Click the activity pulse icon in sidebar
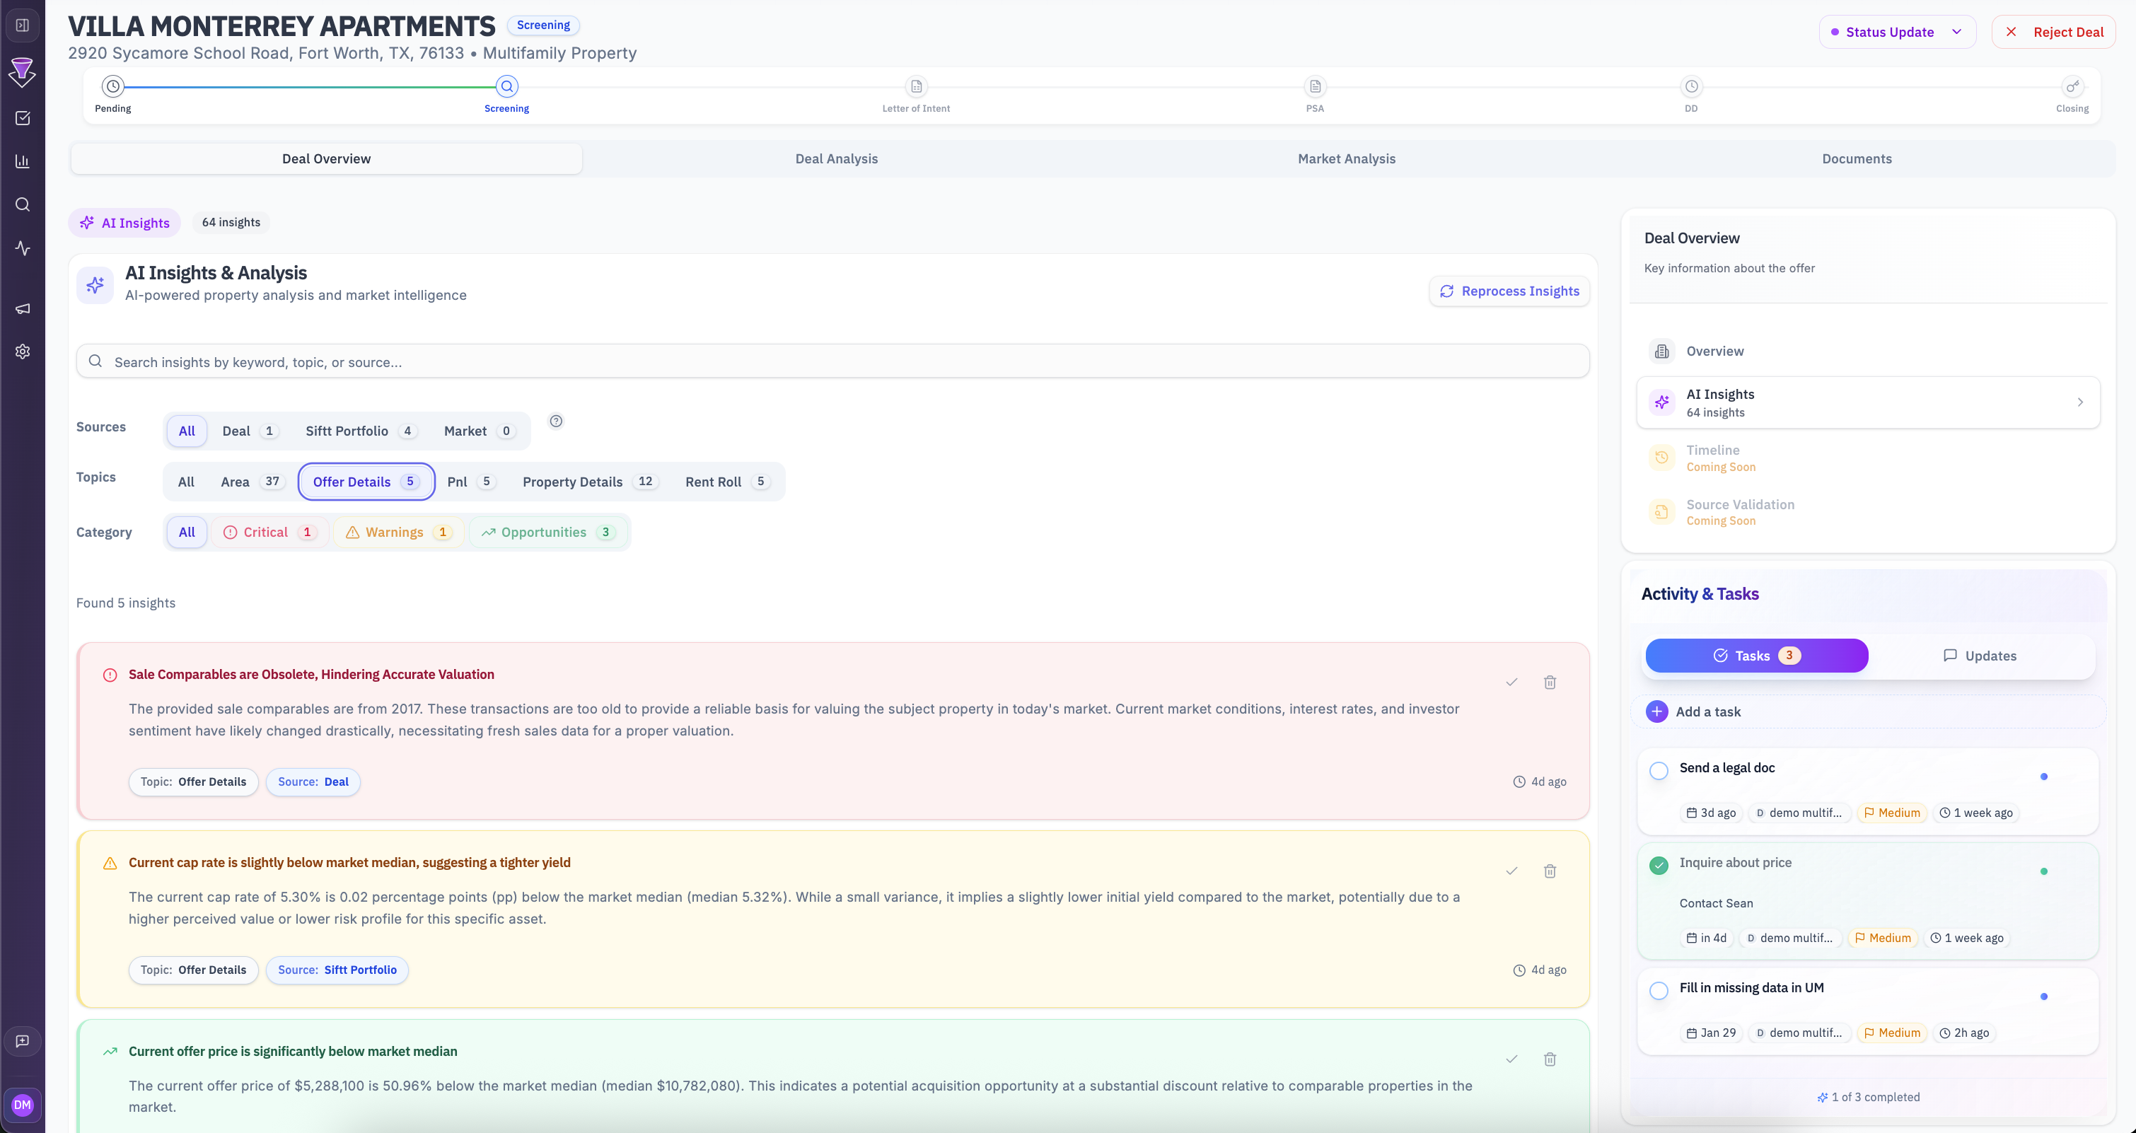 [x=23, y=247]
